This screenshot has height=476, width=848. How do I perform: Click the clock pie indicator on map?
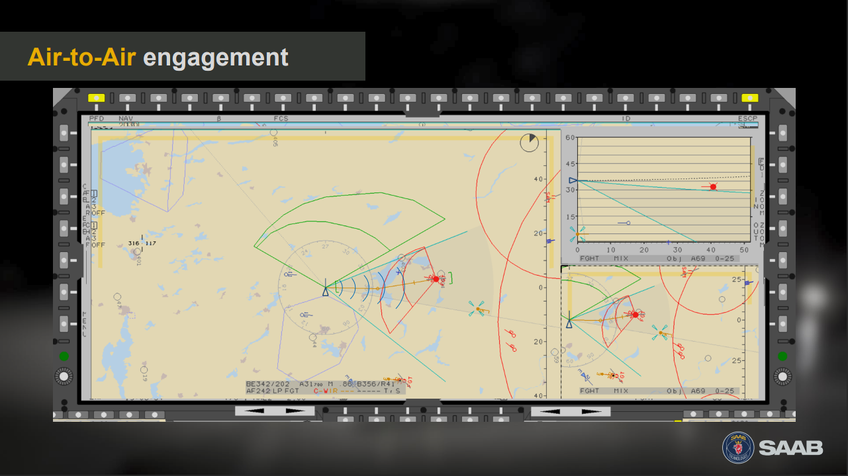529,143
